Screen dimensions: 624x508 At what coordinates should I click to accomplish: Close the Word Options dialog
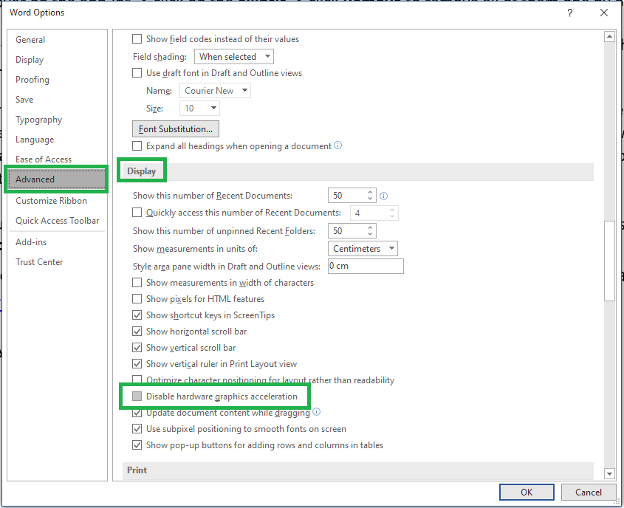604,13
